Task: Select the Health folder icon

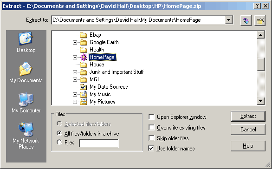Action: (84, 50)
